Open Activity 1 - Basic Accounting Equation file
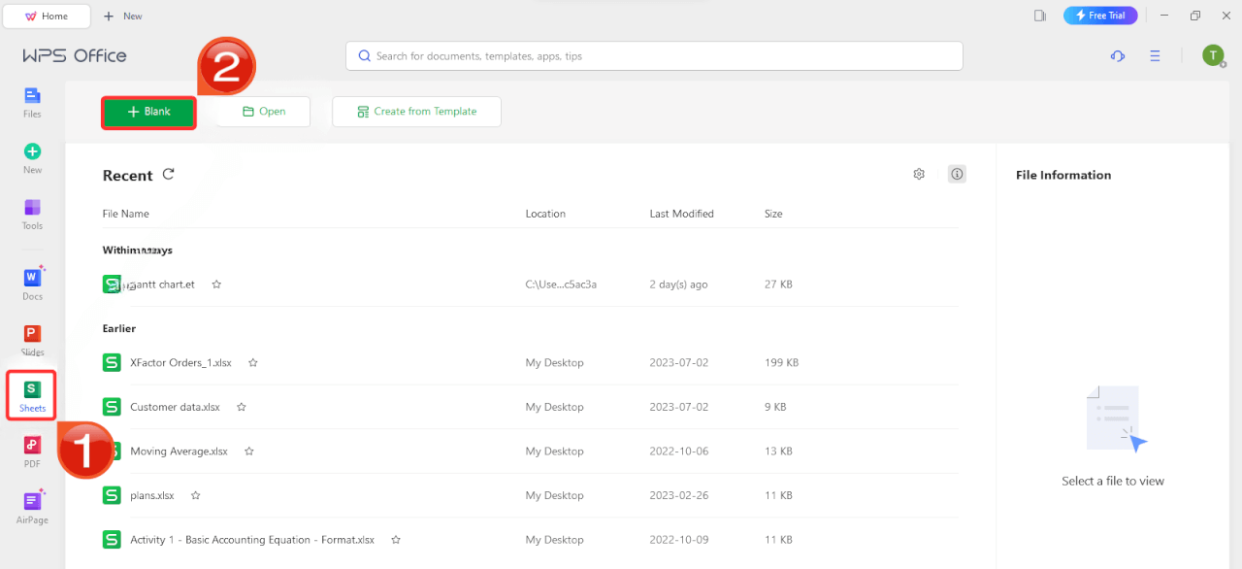The height and width of the screenshot is (569, 1242). 252,540
